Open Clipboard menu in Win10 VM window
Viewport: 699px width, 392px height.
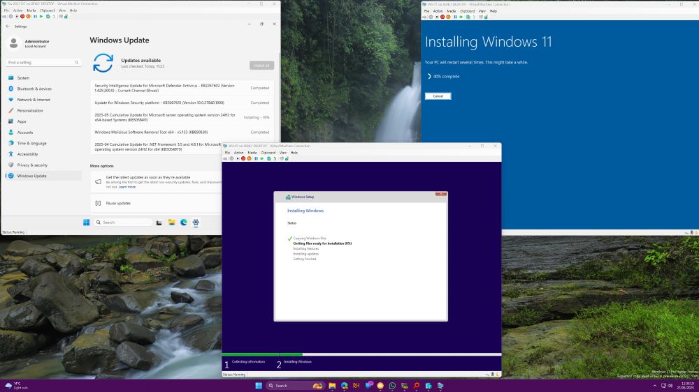click(x=268, y=153)
